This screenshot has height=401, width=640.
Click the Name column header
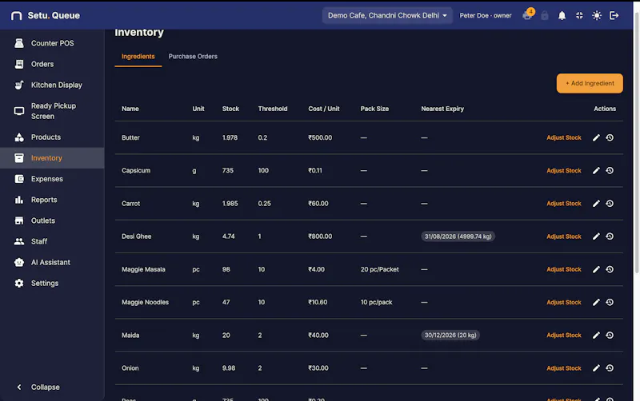click(x=130, y=109)
